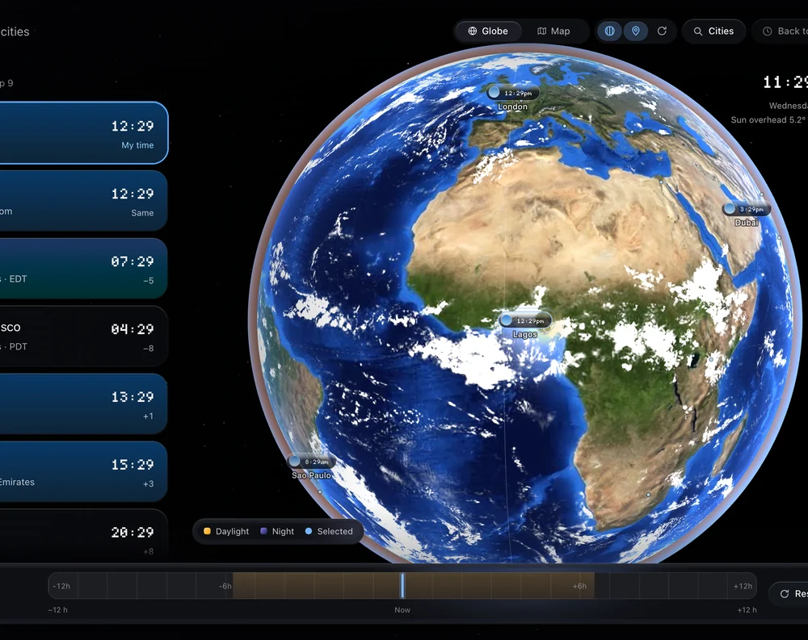Select the 12:29 Same city card

(x=83, y=201)
